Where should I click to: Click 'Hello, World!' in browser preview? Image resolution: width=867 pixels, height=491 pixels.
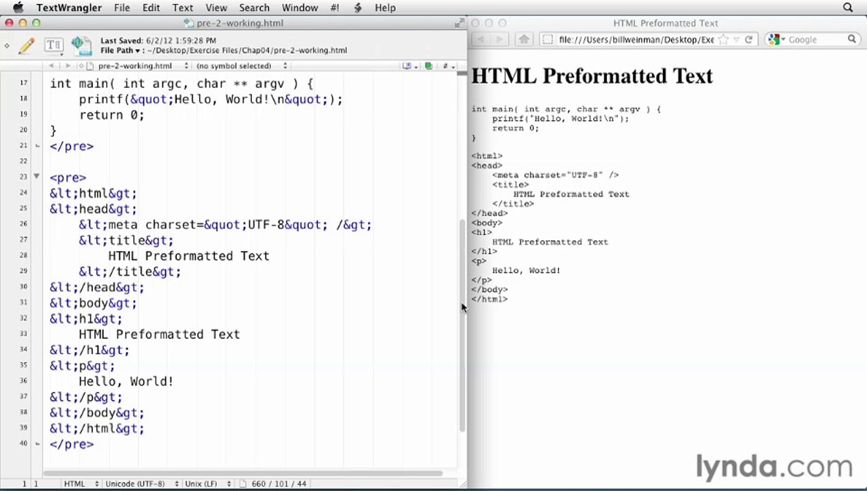(526, 270)
